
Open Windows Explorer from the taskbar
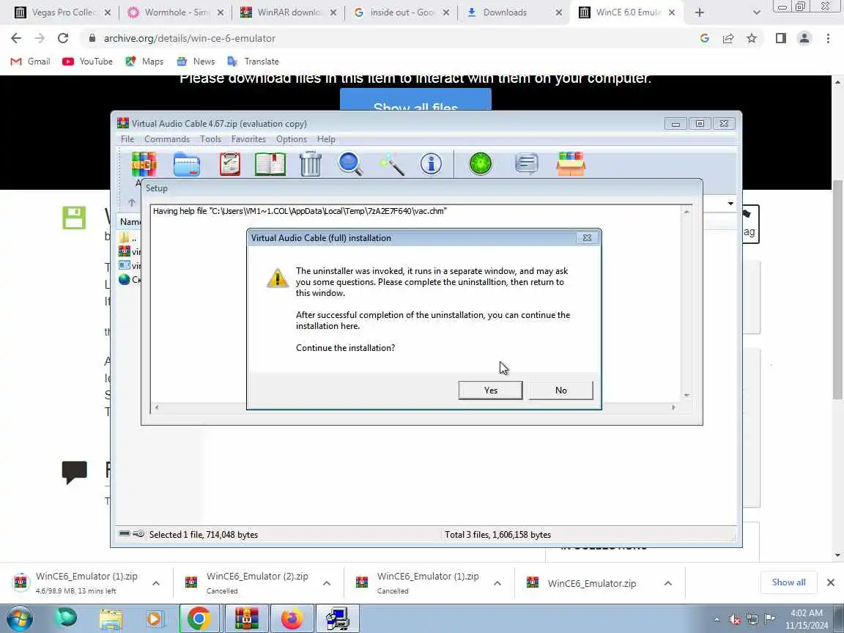(x=111, y=618)
